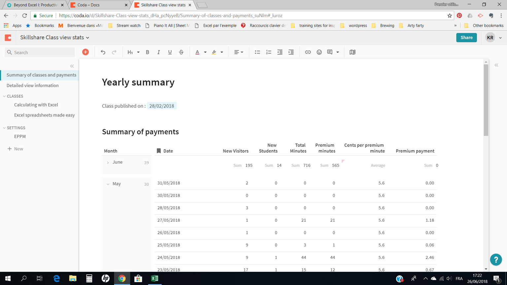This screenshot has width=507, height=285.
Task: Open the emoji picker
Action: tap(319, 52)
